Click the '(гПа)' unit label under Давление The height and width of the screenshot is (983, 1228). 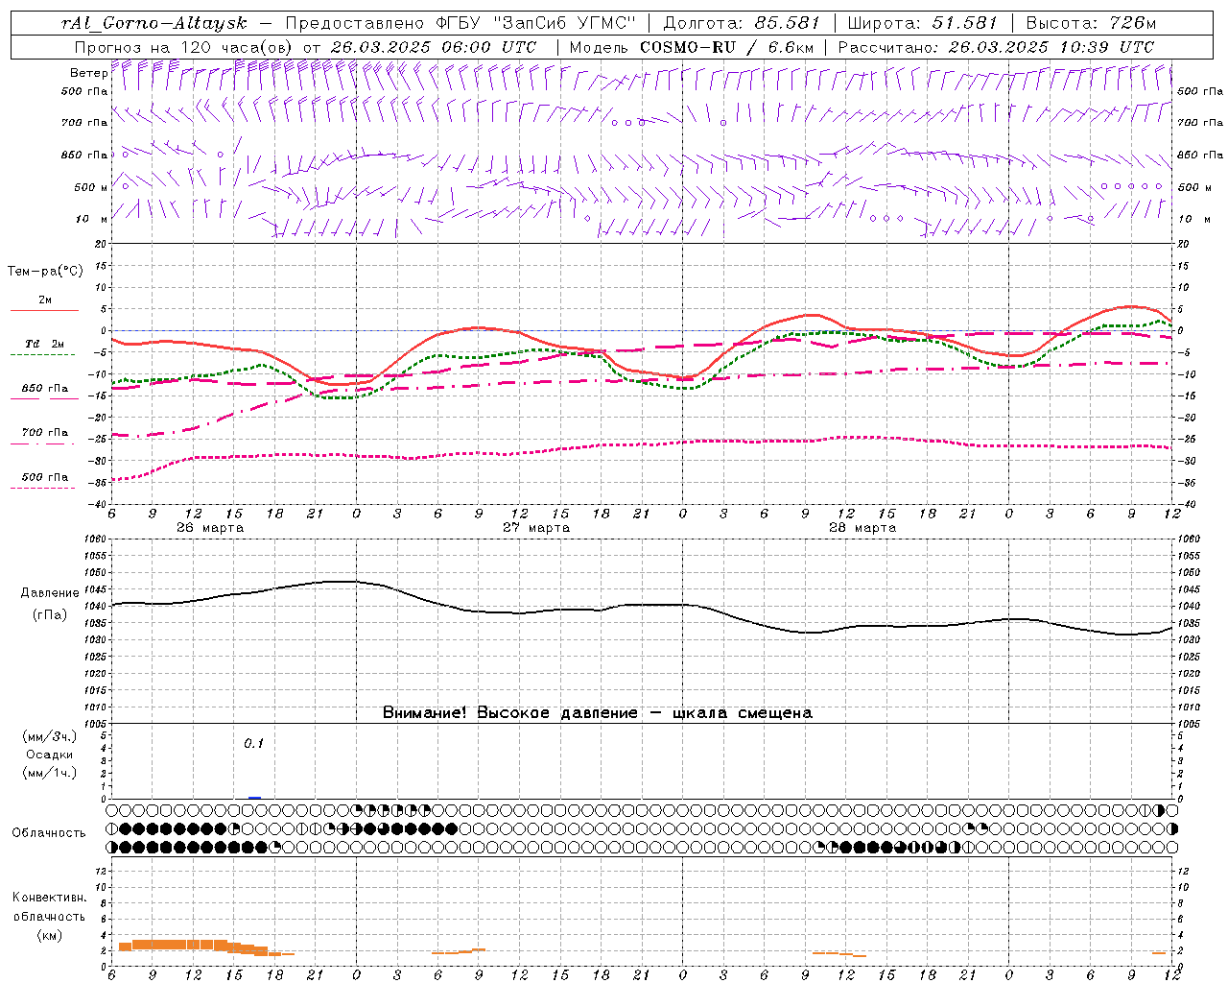(x=50, y=614)
